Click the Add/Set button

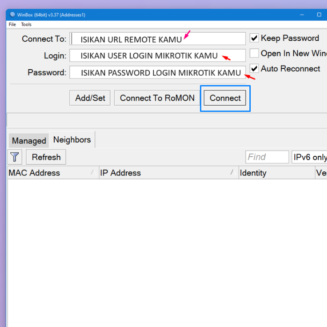pyautogui.click(x=90, y=98)
